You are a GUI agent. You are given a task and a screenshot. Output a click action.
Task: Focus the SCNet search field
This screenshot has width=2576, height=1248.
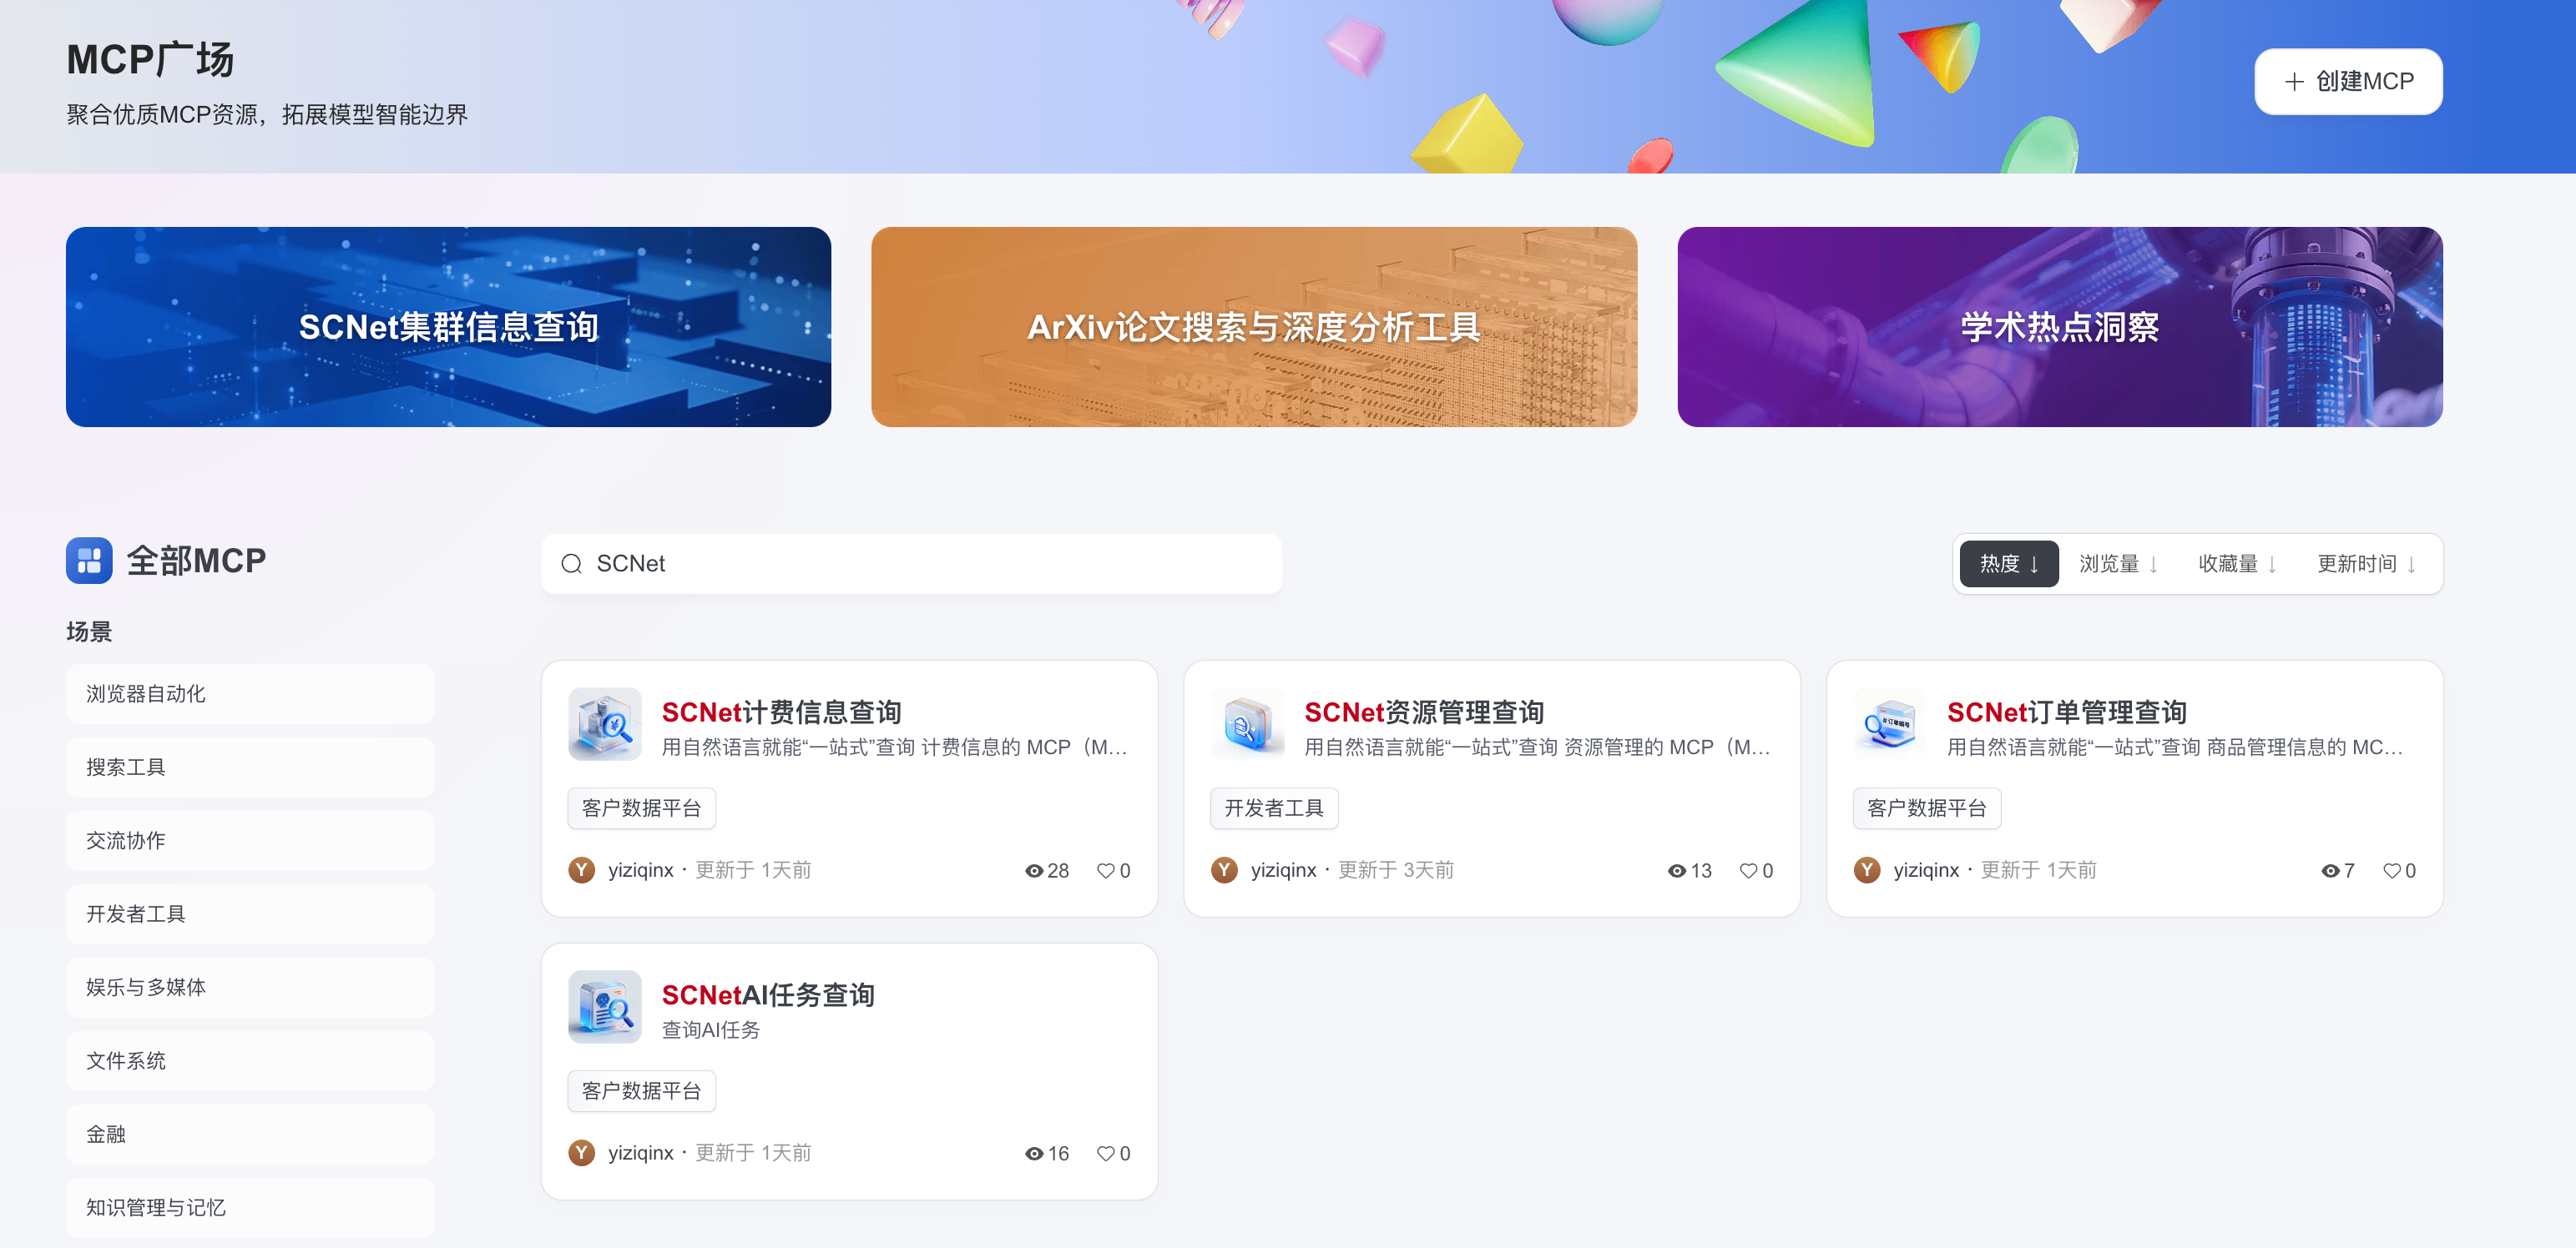pos(911,565)
